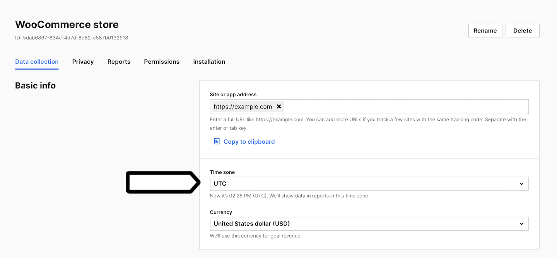Click the Currency label

[x=221, y=212]
